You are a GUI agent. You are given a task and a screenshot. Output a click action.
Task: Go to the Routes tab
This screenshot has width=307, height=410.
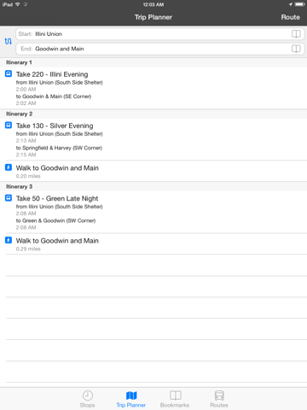tap(219, 399)
